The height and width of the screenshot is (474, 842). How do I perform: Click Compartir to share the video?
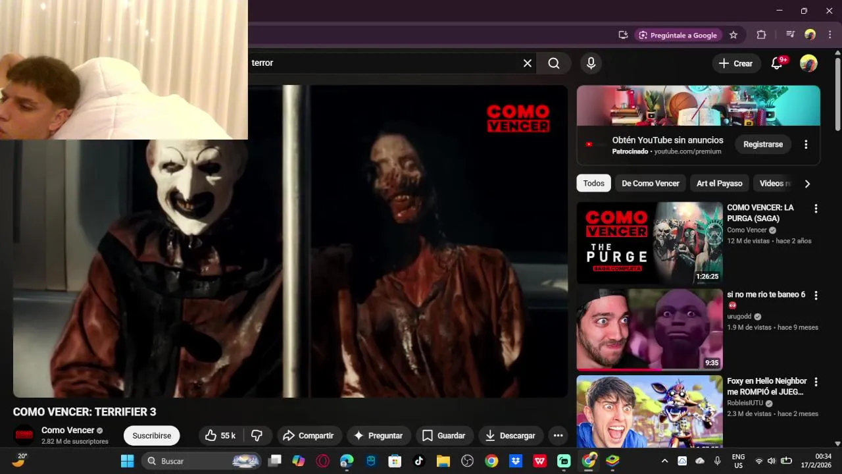tap(309, 436)
